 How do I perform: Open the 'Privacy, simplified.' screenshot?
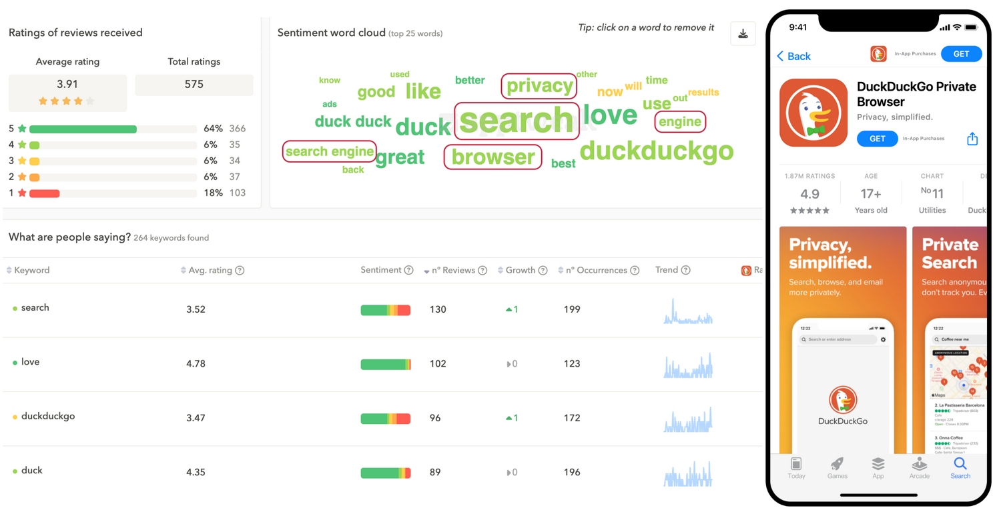click(x=843, y=340)
